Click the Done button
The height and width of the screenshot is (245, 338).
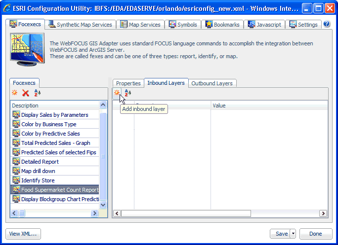(316, 234)
